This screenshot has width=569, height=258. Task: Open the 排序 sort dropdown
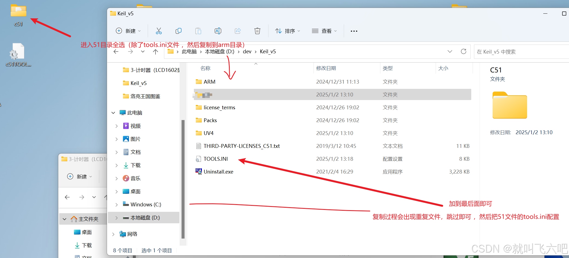point(288,31)
